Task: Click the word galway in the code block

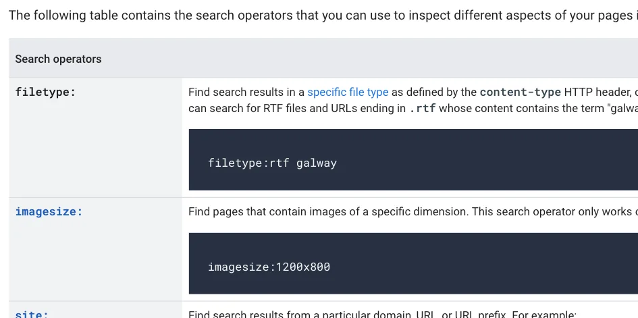Action: pos(317,163)
